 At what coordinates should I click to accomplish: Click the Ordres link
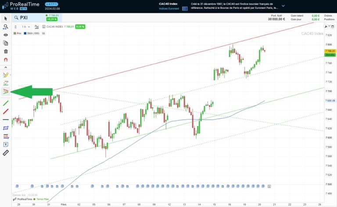[x=328, y=16]
